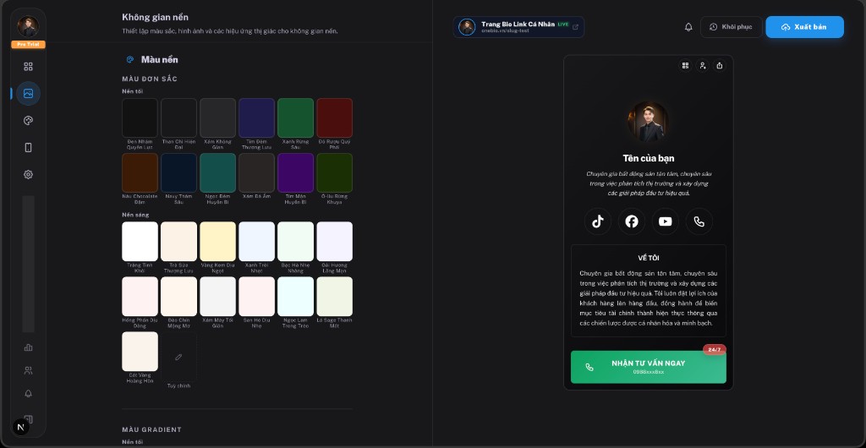Open settings gear in left sidebar
This screenshot has height=448, width=866.
click(28, 175)
